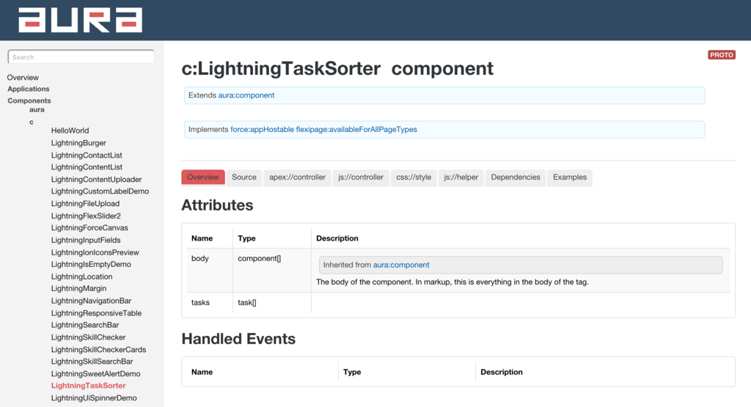The image size is (751, 407).
Task: Select LightningSkillSearchBar entry
Action: point(92,362)
